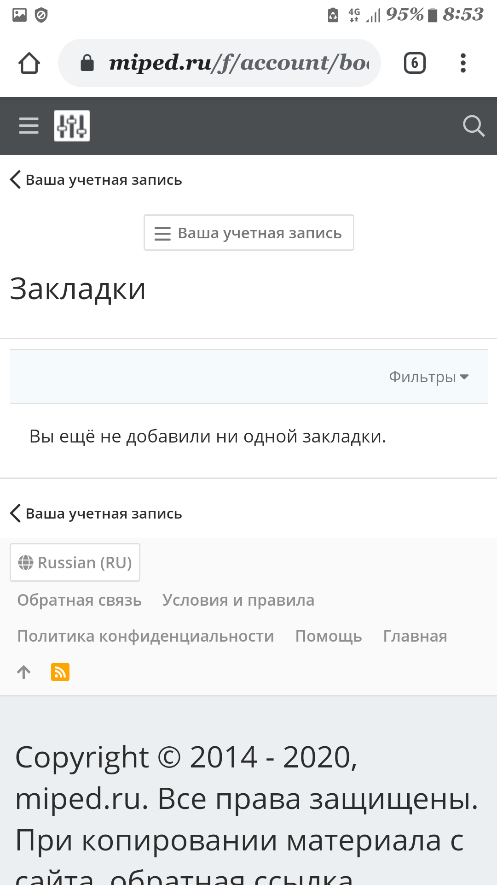The height and width of the screenshot is (885, 497).
Task: Jump to top using up arrow icon
Action: tap(24, 672)
